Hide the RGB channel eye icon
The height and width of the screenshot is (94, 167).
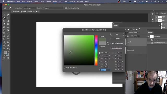tap(157, 17)
